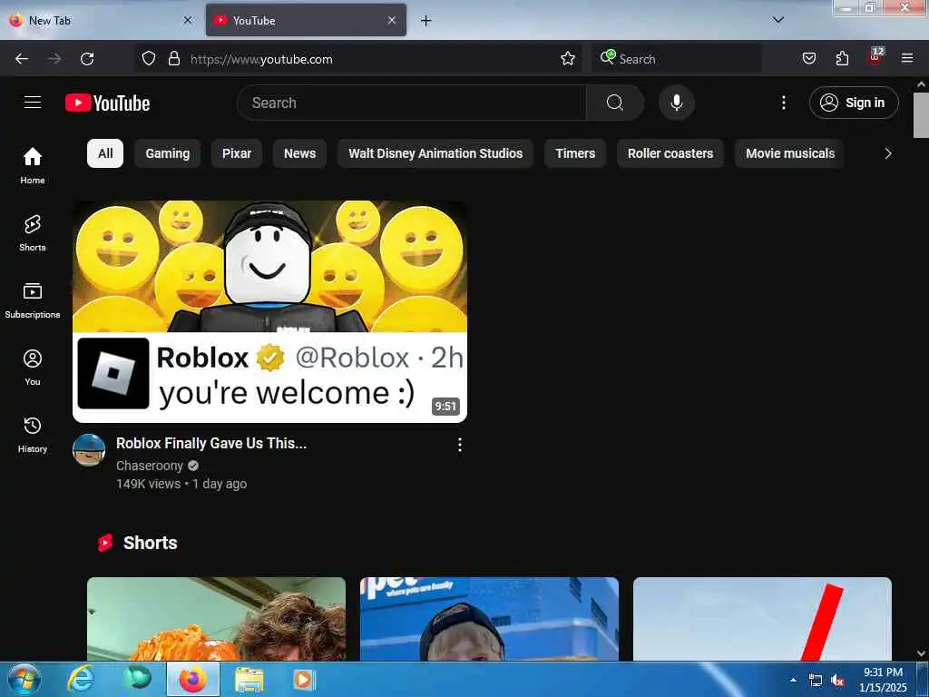Viewport: 929px width, 697px height.
Task: Click the taskbar clock showing 9:31 PM
Action: tap(882, 680)
